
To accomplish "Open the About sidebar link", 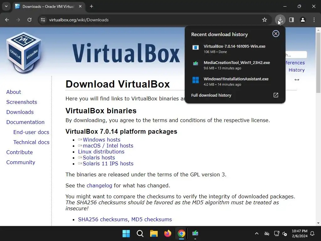I will point(13,92).
